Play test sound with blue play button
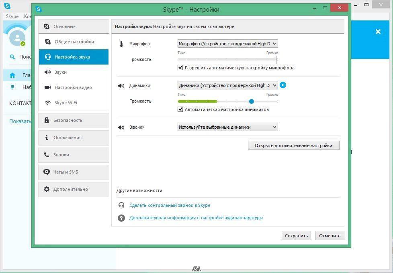This screenshot has width=393, height=273. click(x=283, y=85)
